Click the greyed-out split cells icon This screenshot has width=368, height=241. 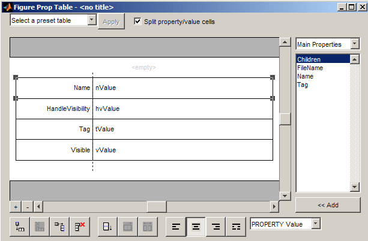148,227
